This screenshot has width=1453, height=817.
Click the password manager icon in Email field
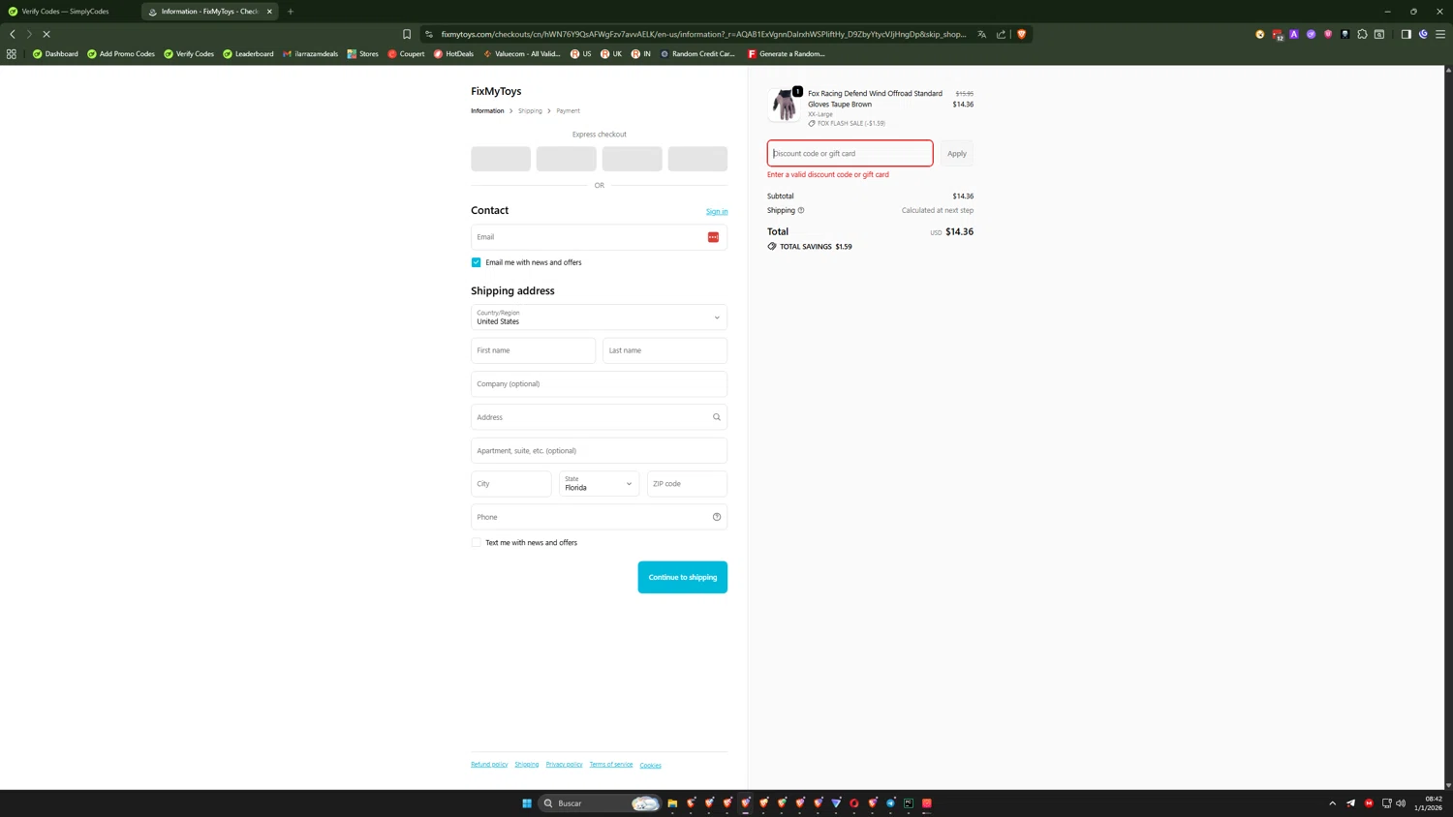coord(713,237)
